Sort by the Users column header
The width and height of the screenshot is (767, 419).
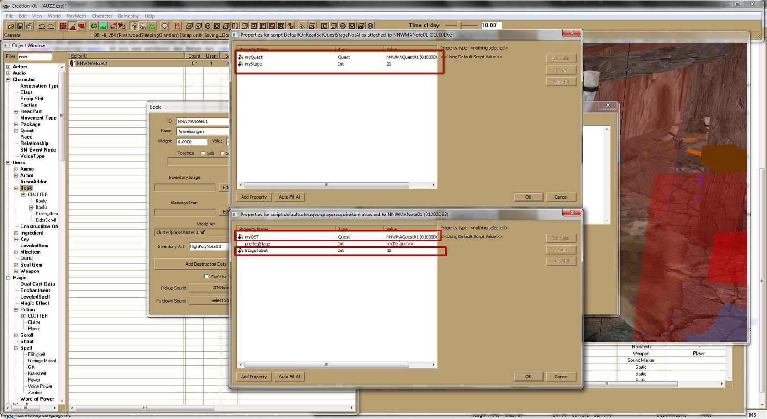coord(211,56)
